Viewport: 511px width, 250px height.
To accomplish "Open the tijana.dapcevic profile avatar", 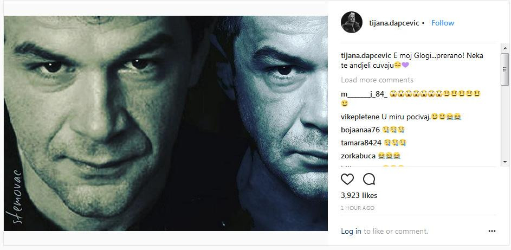I will [x=351, y=23].
